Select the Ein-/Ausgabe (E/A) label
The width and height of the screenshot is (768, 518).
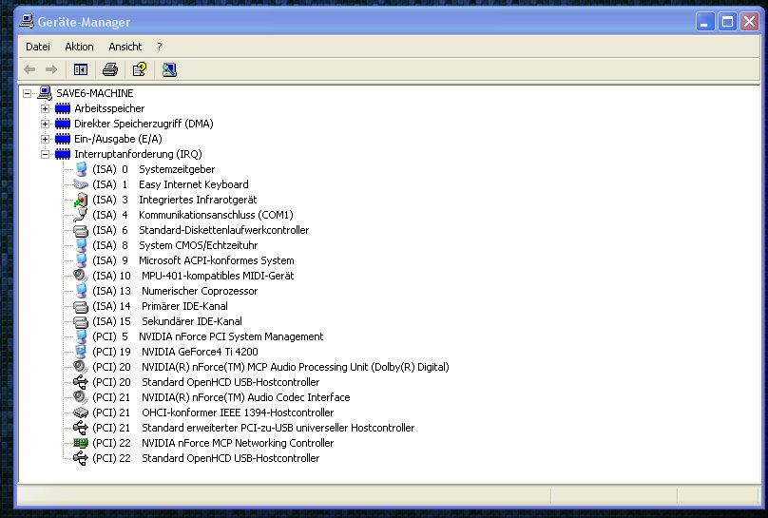(x=118, y=139)
